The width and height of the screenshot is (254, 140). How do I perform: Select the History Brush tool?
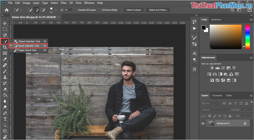[5, 83]
